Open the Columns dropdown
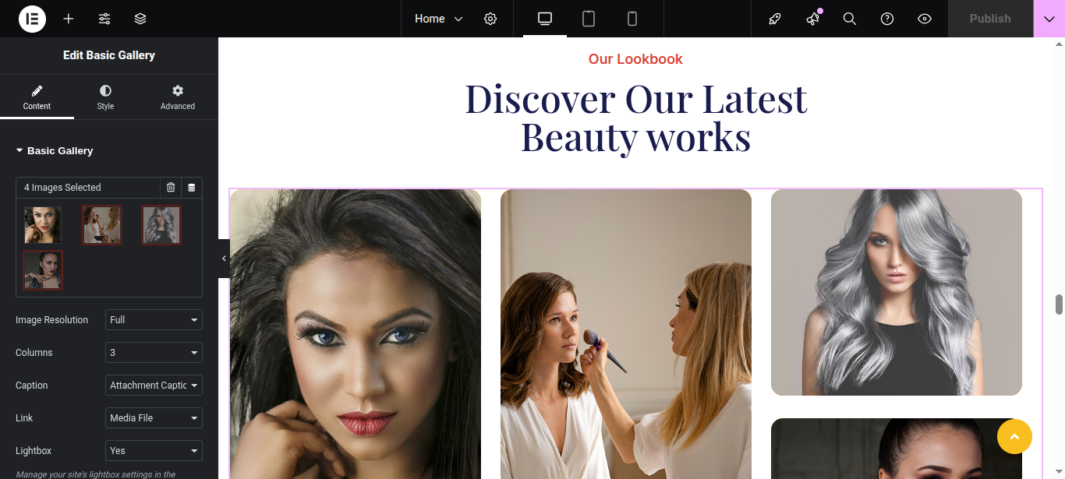The width and height of the screenshot is (1065, 479). point(154,353)
